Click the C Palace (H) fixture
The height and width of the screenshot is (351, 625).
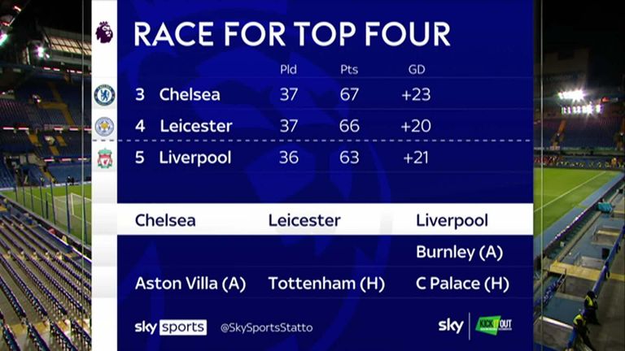click(x=462, y=284)
